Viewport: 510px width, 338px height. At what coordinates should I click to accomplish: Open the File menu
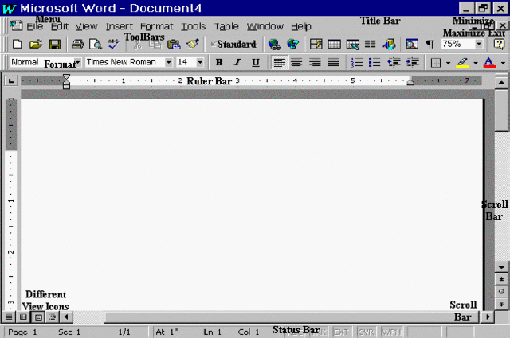(35, 26)
